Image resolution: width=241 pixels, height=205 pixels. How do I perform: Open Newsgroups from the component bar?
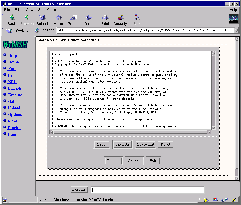pos(224,200)
